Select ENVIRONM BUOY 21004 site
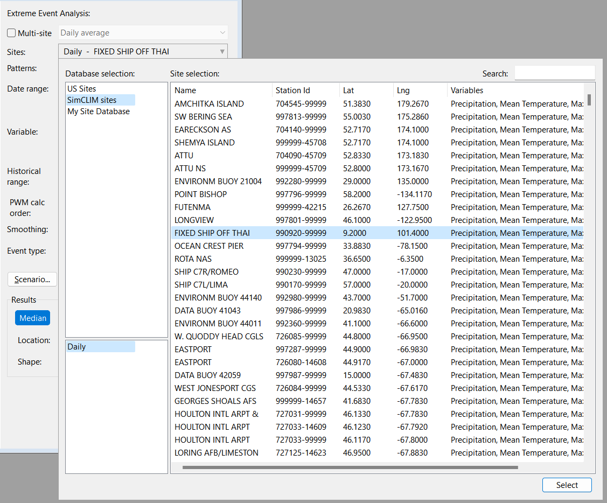Screen dimensions: 607x503 [378, 181]
